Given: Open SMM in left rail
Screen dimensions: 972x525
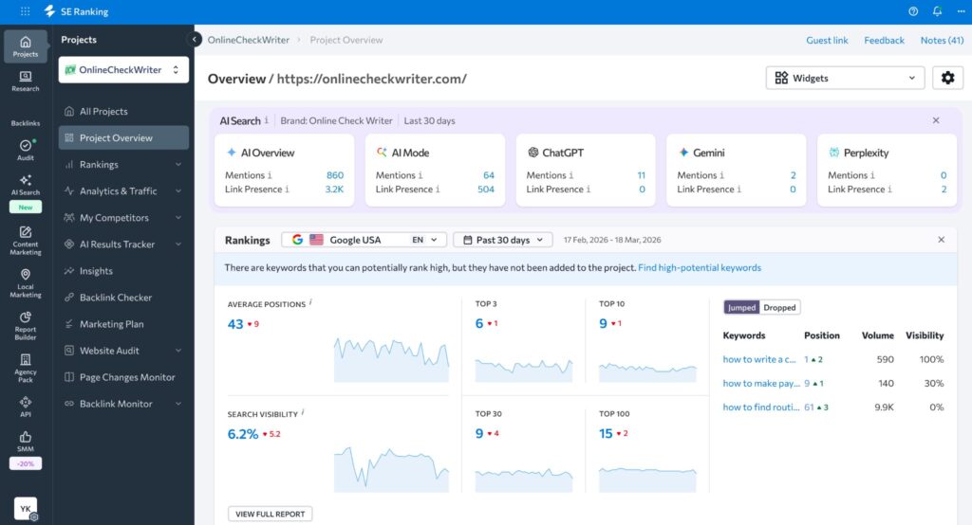Looking at the screenshot, I should point(26,441).
